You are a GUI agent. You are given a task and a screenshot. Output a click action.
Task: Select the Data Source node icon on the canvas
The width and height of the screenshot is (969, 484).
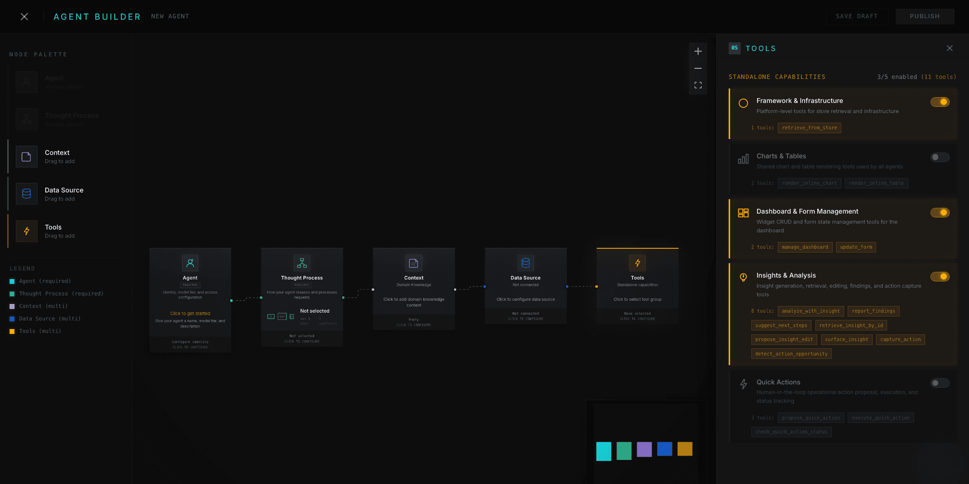pos(525,263)
